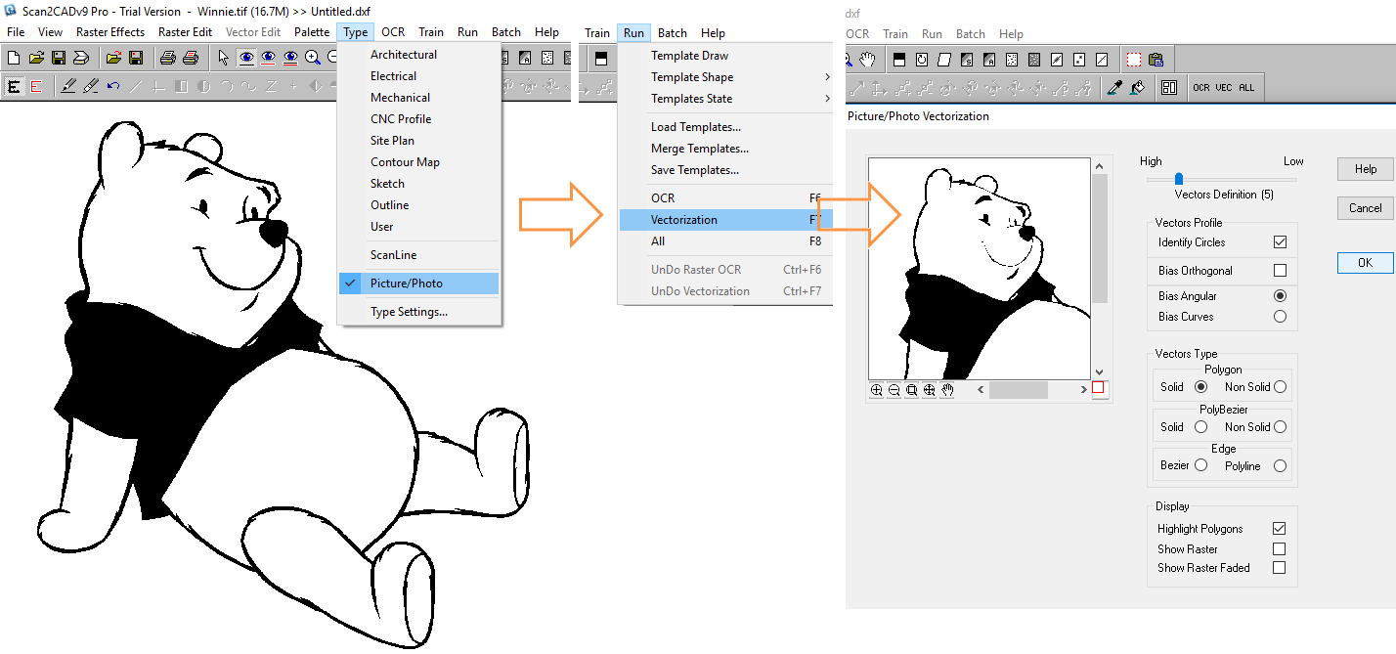Select the Bias Curves radio button
The width and height of the screenshot is (1396, 654).
click(1280, 315)
